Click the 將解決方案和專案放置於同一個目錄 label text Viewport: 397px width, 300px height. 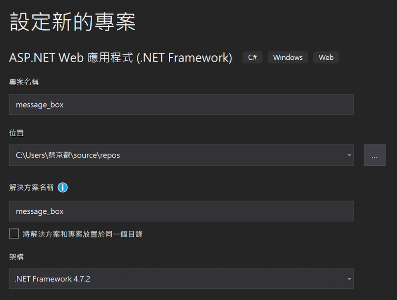[83, 234]
